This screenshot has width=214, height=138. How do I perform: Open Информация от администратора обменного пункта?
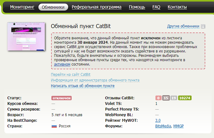tap(95, 80)
